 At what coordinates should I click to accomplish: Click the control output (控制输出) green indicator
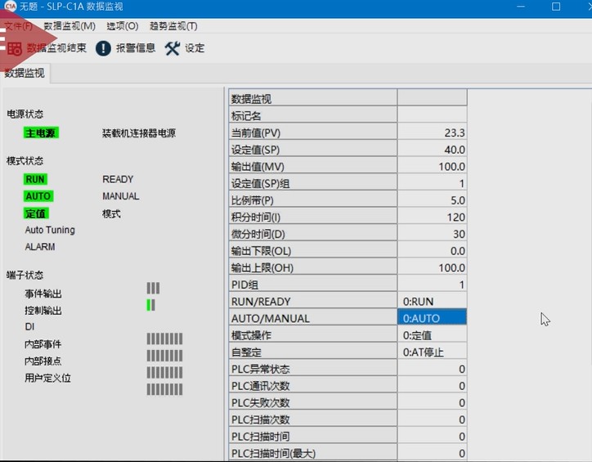(150, 305)
